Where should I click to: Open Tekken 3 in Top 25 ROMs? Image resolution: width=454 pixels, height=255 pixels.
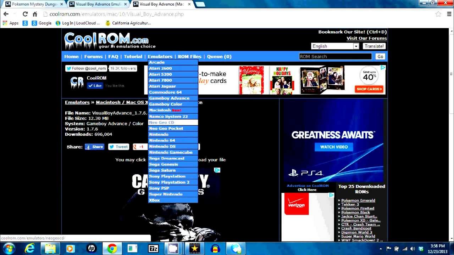pyautogui.click(x=350, y=204)
